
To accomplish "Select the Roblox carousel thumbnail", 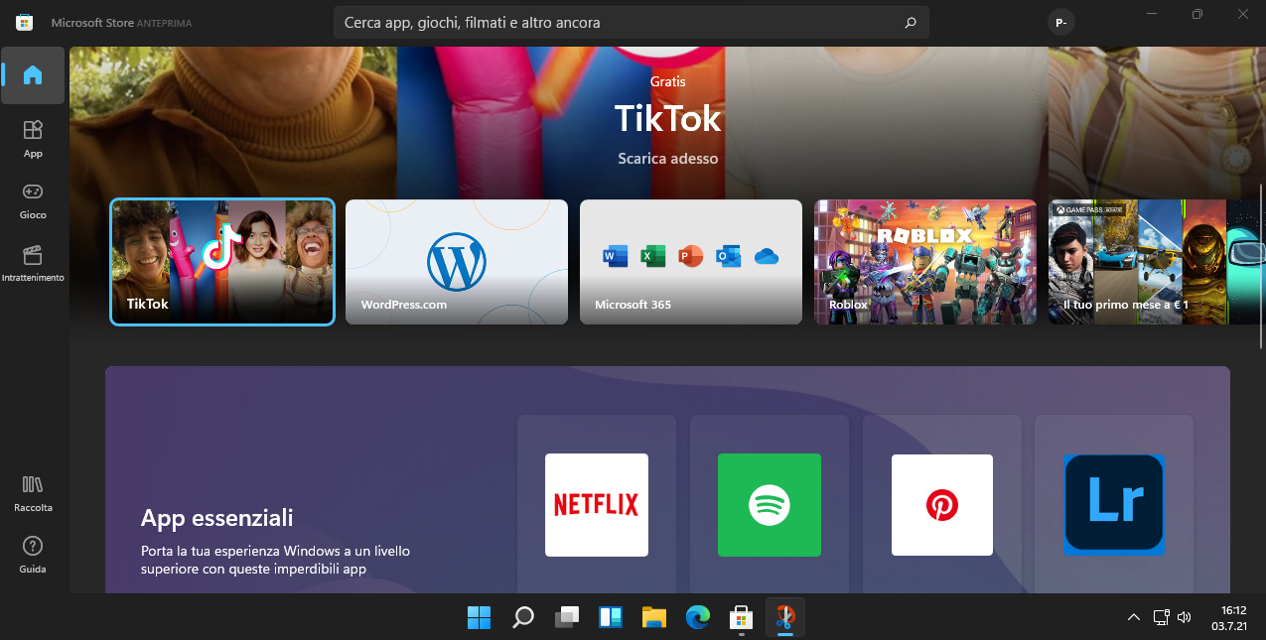I will 925,262.
